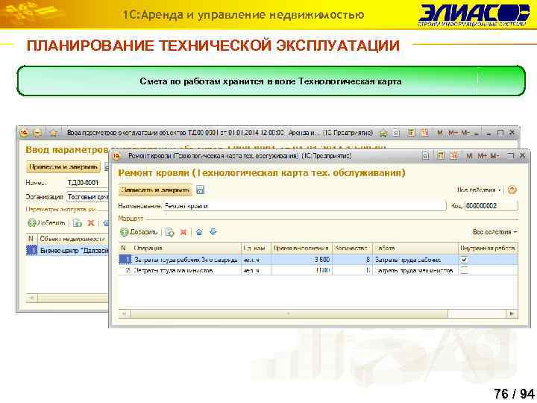Open upper Все действия menu beside help icon
This screenshot has width=537, height=403.
(x=479, y=190)
